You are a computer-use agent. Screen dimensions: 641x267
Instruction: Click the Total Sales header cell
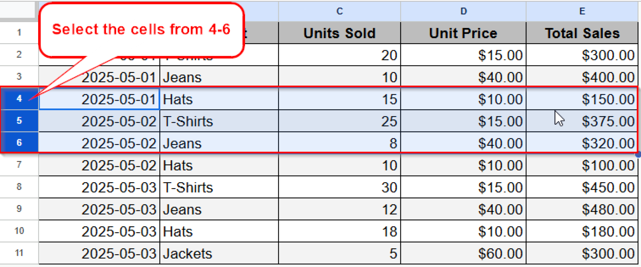pyautogui.click(x=582, y=33)
